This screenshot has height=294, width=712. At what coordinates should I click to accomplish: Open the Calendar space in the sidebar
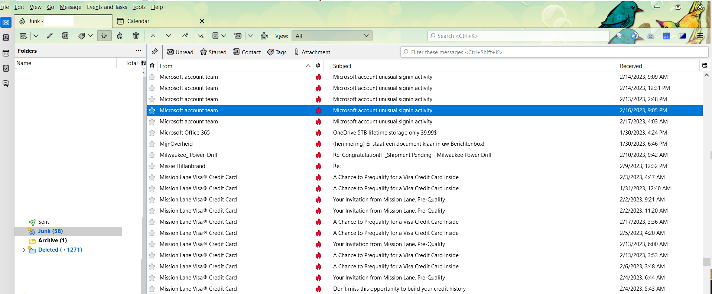tap(6, 53)
